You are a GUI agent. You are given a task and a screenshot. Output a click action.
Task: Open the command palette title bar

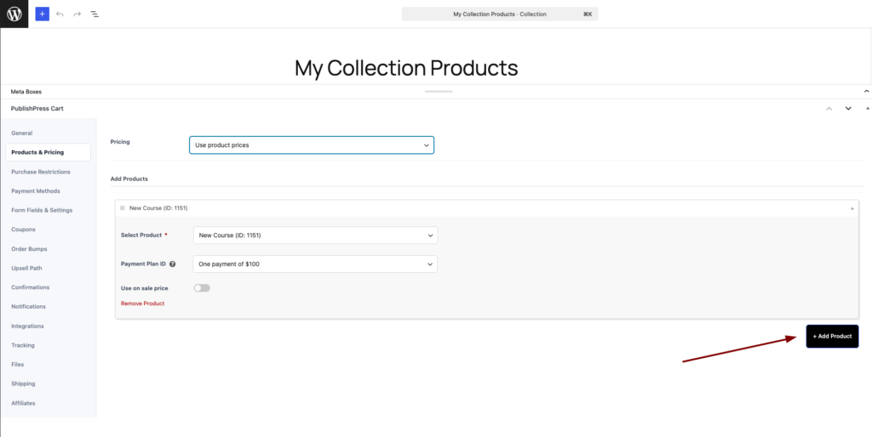pyautogui.click(x=499, y=14)
